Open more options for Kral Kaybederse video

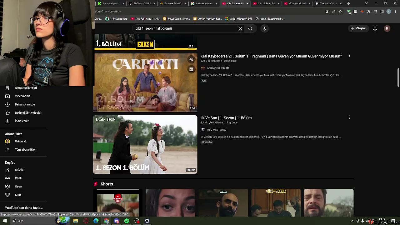click(349, 56)
